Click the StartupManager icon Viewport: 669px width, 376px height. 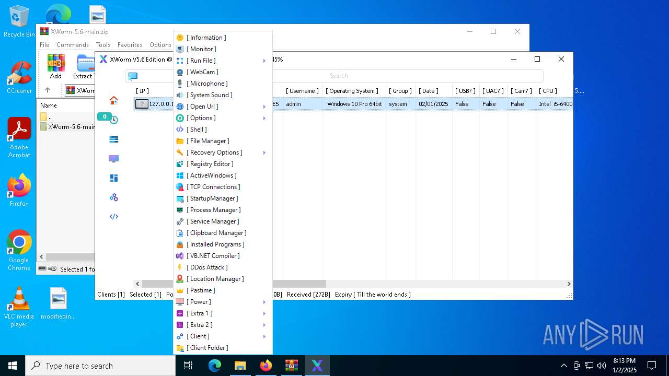(180, 198)
